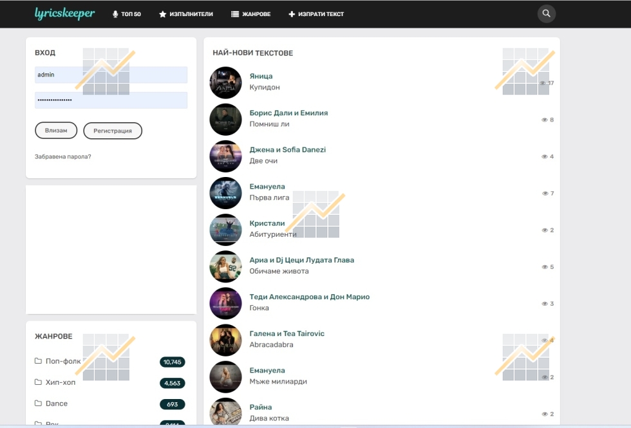Screen dimensions: 631x428
Task: Click the star icon beside ИЗПЪЛНИТЕЛИ
Action: click(162, 14)
